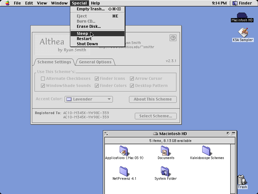Close the Special menu from the menu bar
Screen dimensions: 258x194
coord(79,3)
